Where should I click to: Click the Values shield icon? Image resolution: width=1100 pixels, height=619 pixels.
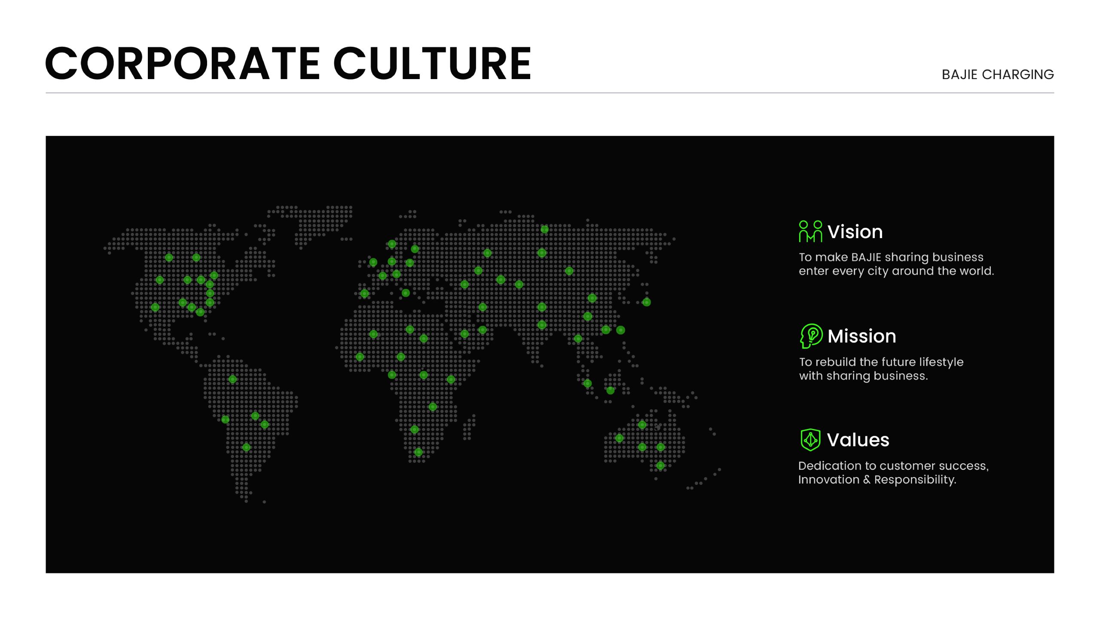click(x=810, y=440)
